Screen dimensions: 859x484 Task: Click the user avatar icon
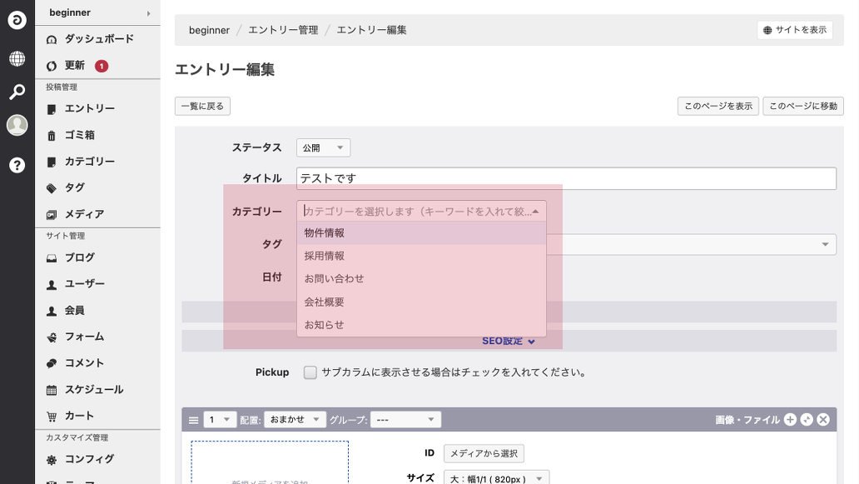pos(17,126)
